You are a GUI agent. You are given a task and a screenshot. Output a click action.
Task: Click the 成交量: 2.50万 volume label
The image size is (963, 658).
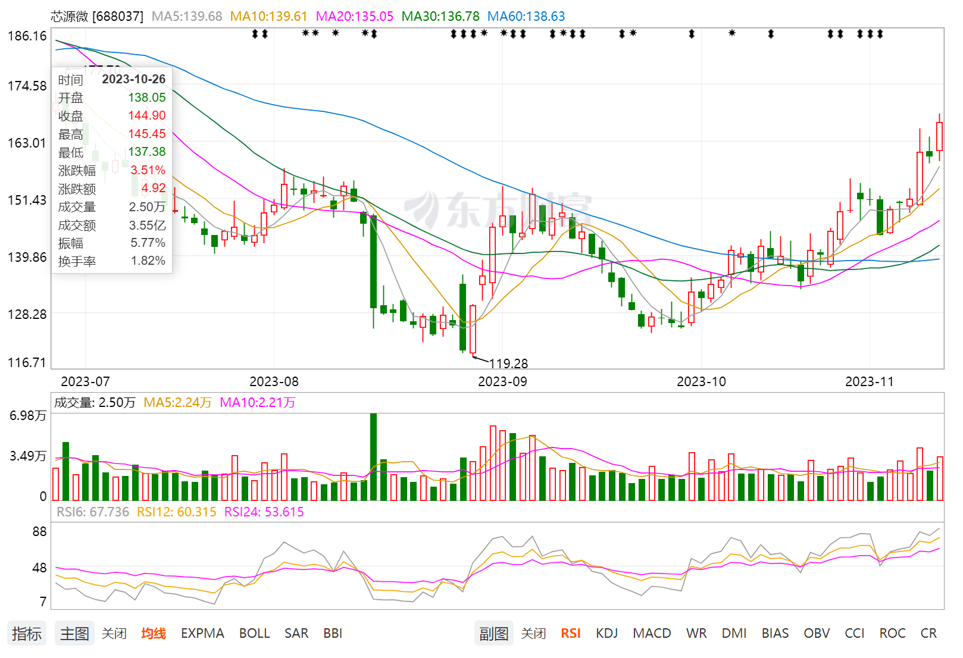(95, 403)
